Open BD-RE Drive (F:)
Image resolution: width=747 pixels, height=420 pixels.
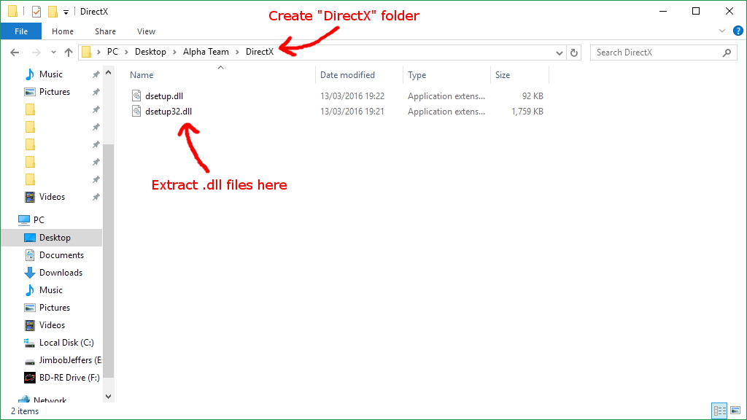[69, 378]
